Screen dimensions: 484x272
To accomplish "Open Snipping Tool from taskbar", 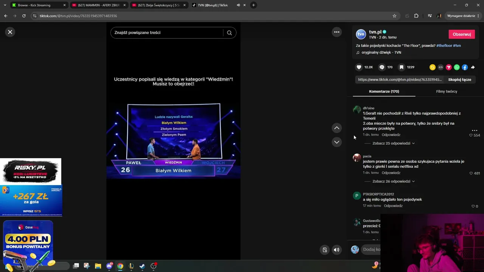I will (x=87, y=266).
